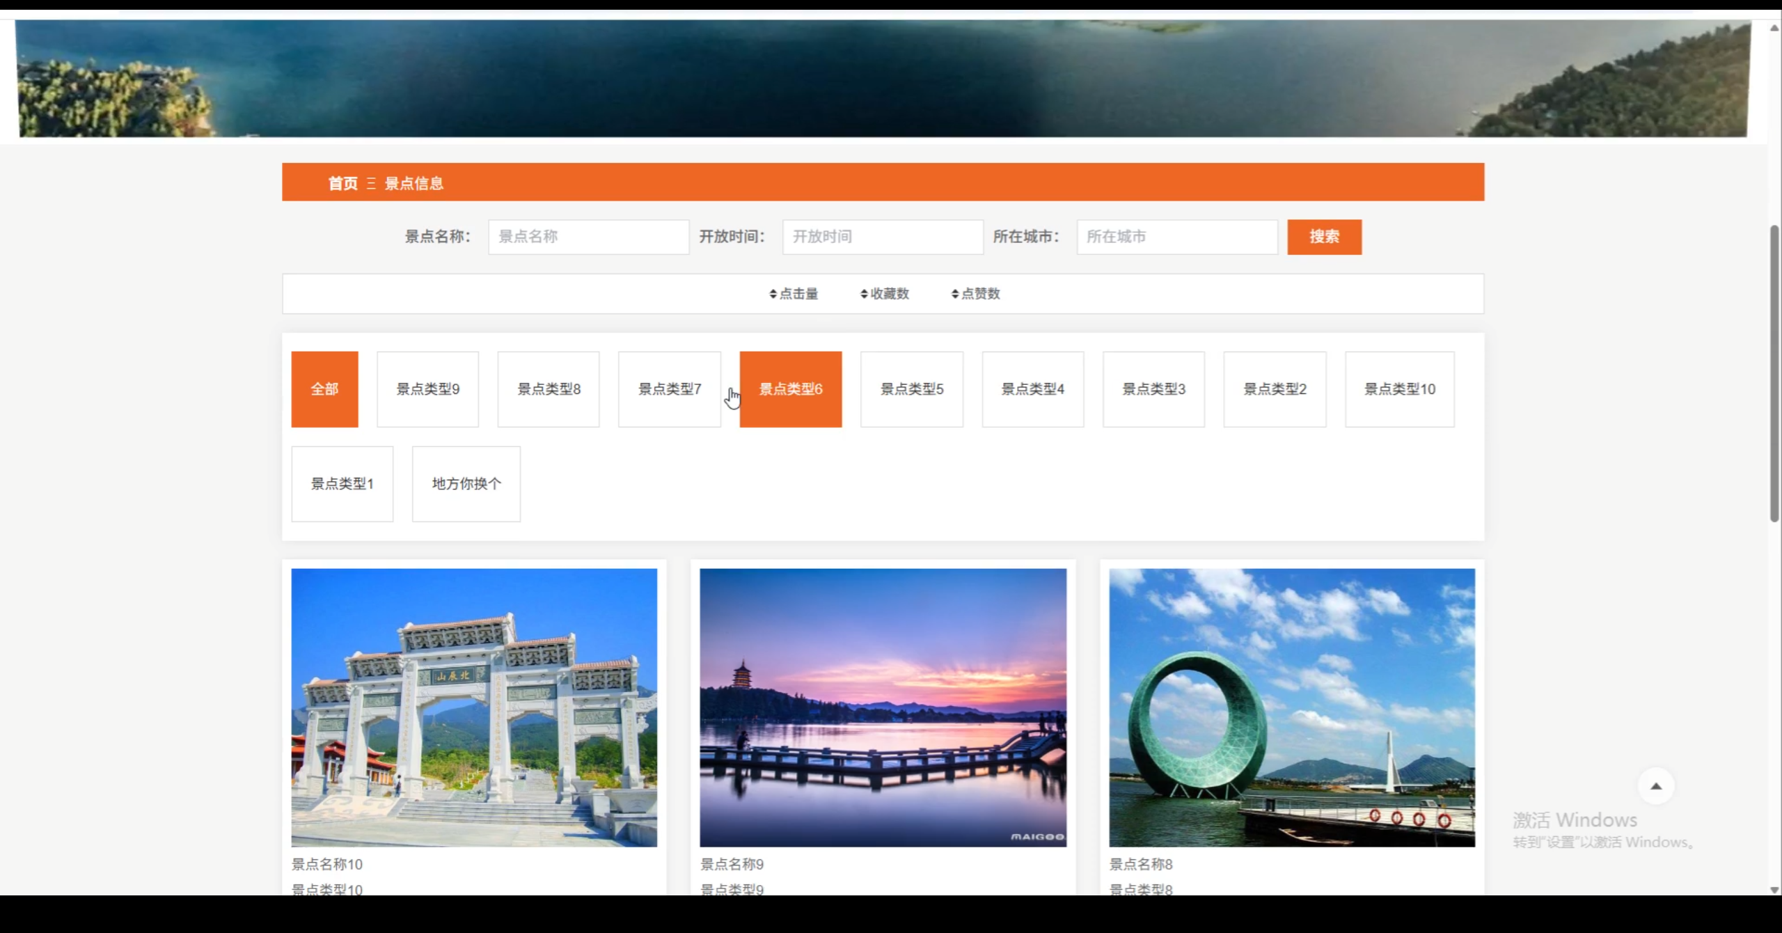1782x933 pixels.
Task: Open the 景点信息 breadcrumb item
Action: pyautogui.click(x=415, y=182)
